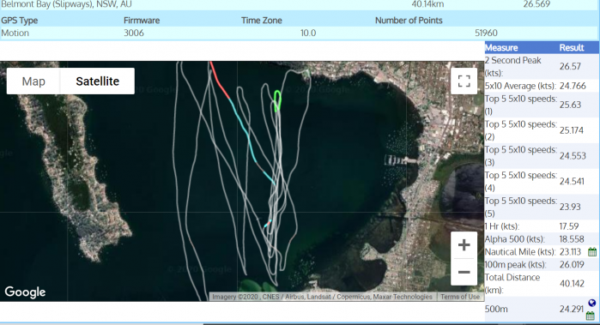Click the globe icon next to 500m
This screenshot has width=600, height=325.
point(592,304)
